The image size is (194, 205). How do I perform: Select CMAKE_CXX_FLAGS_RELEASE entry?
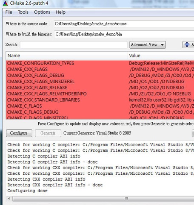(x=100, y=88)
